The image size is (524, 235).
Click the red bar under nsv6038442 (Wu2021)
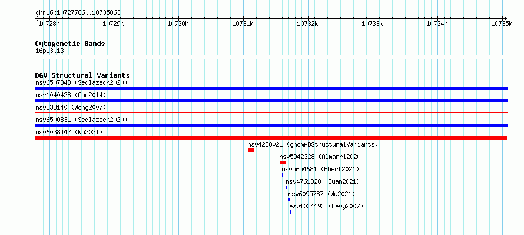pos(271,138)
